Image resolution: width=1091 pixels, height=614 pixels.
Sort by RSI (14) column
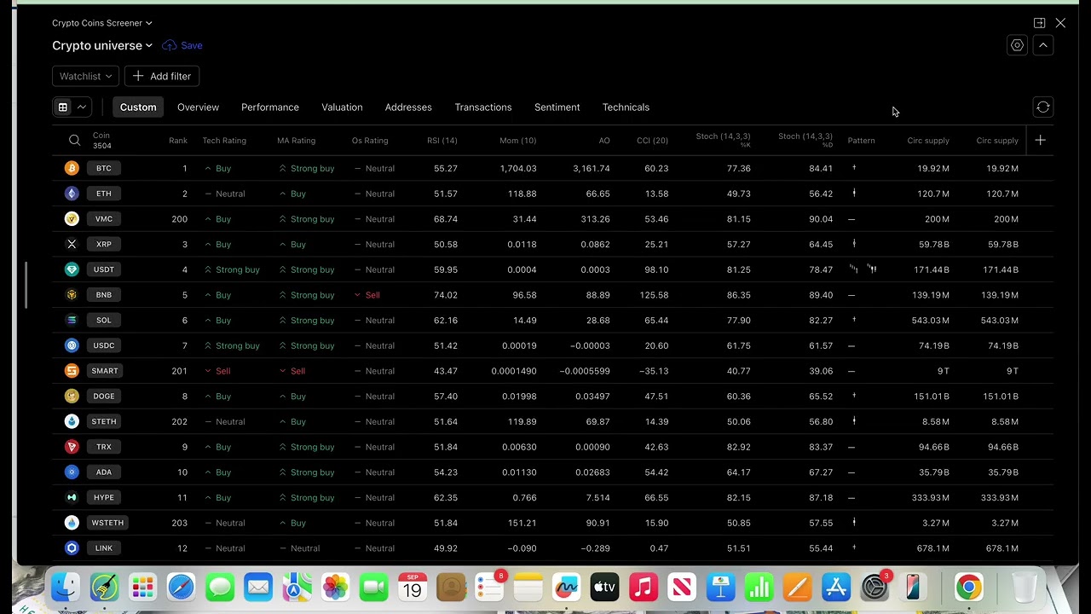pyautogui.click(x=442, y=141)
